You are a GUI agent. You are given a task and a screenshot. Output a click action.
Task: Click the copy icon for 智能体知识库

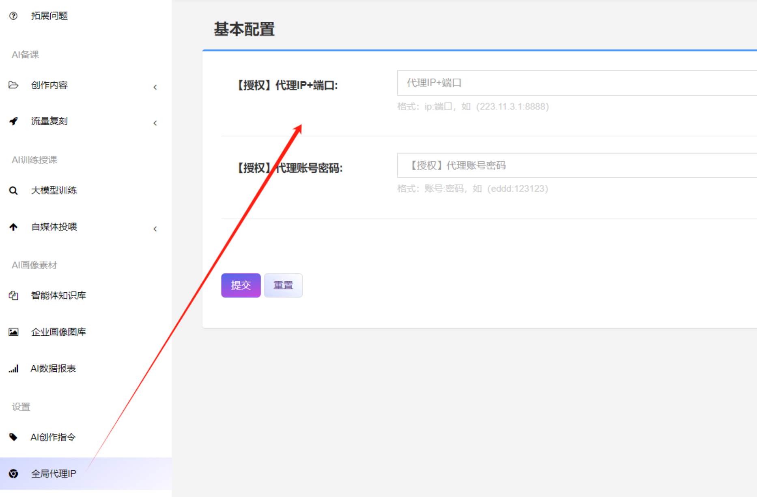[x=13, y=296]
